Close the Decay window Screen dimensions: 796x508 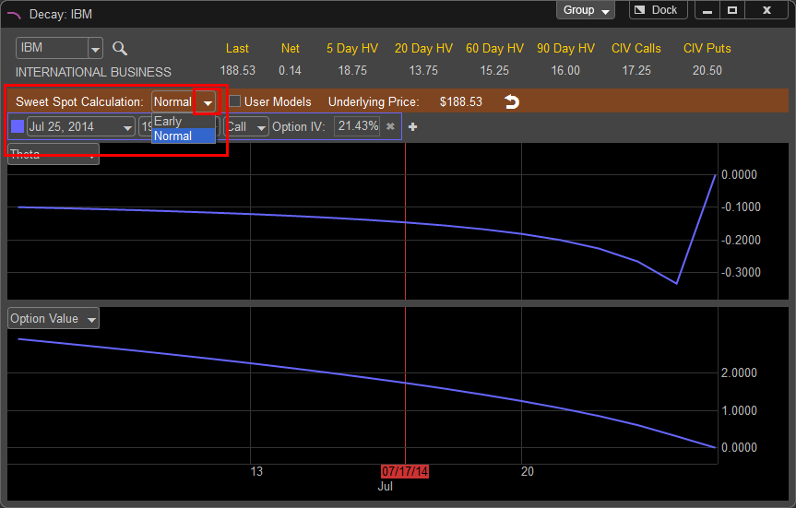point(767,10)
